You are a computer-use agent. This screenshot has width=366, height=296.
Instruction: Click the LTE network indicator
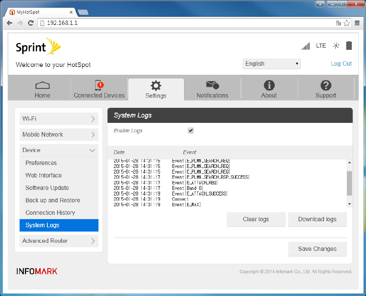[321, 46]
